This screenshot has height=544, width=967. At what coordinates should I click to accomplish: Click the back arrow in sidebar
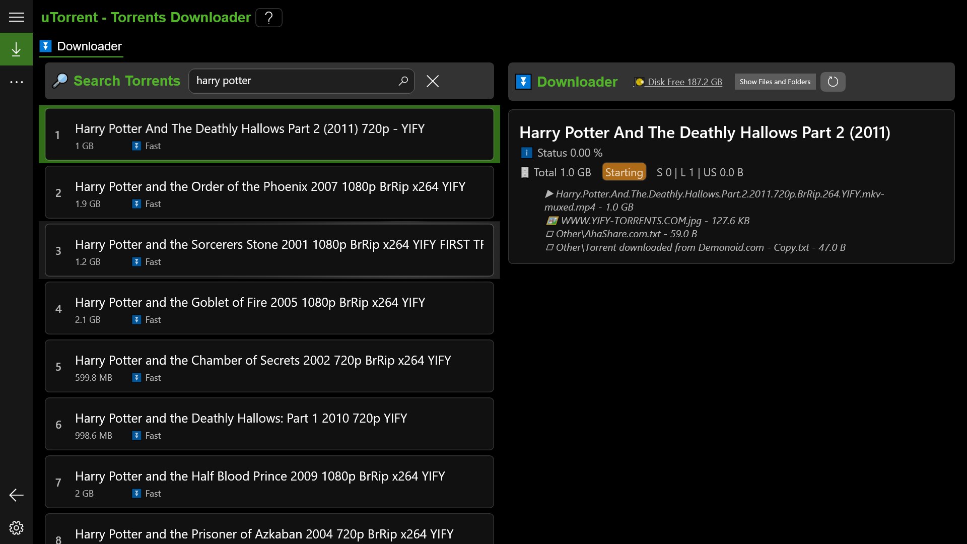click(x=16, y=495)
